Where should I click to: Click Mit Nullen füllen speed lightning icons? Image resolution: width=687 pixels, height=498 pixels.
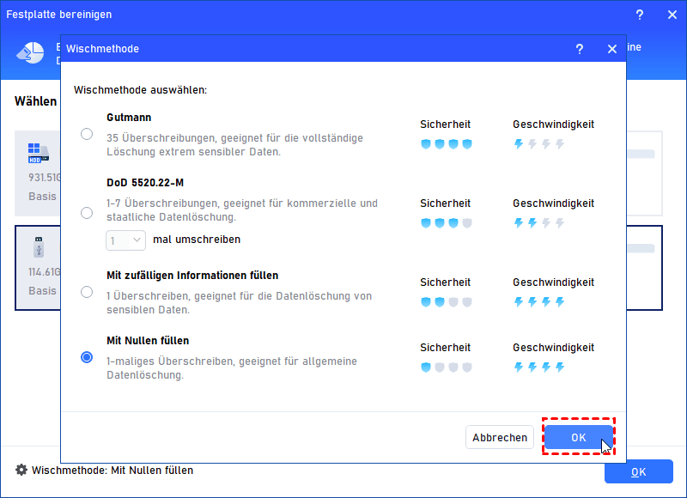538,367
